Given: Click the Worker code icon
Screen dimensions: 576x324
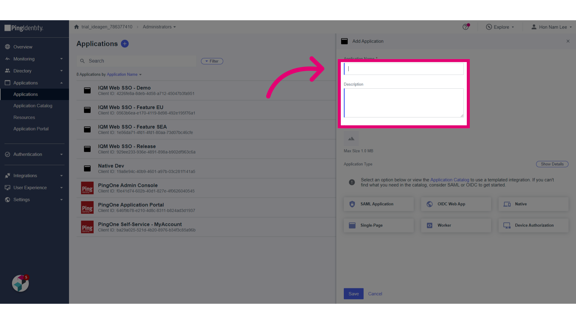Looking at the screenshot, I should pyautogui.click(x=430, y=225).
